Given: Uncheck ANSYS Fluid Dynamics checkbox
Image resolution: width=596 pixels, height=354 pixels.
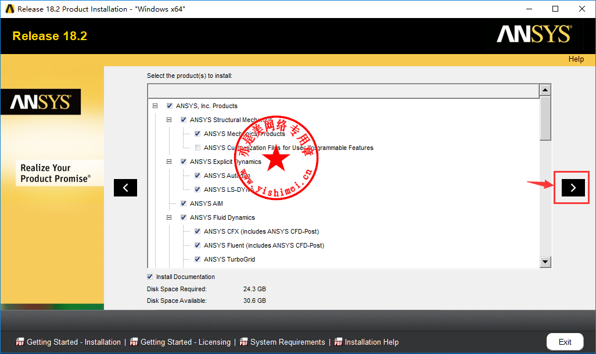Looking at the screenshot, I should click(184, 217).
